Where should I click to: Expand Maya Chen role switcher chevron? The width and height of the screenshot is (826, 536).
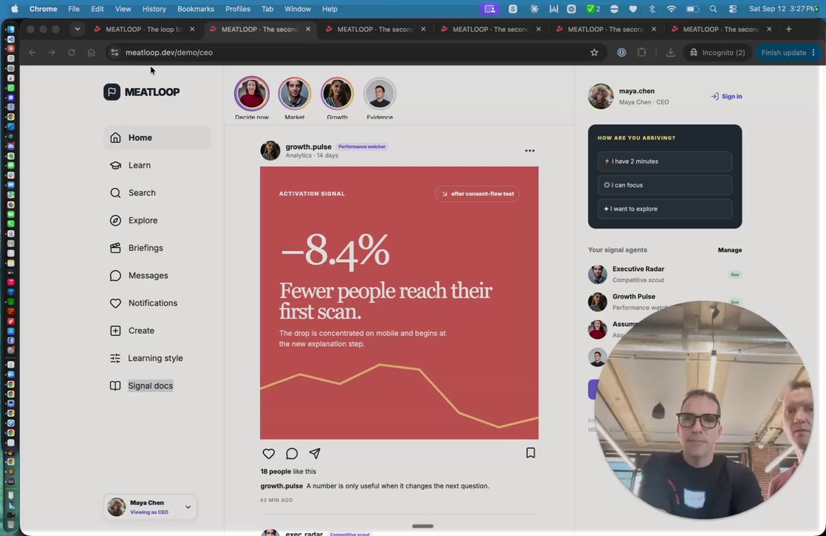(x=188, y=507)
